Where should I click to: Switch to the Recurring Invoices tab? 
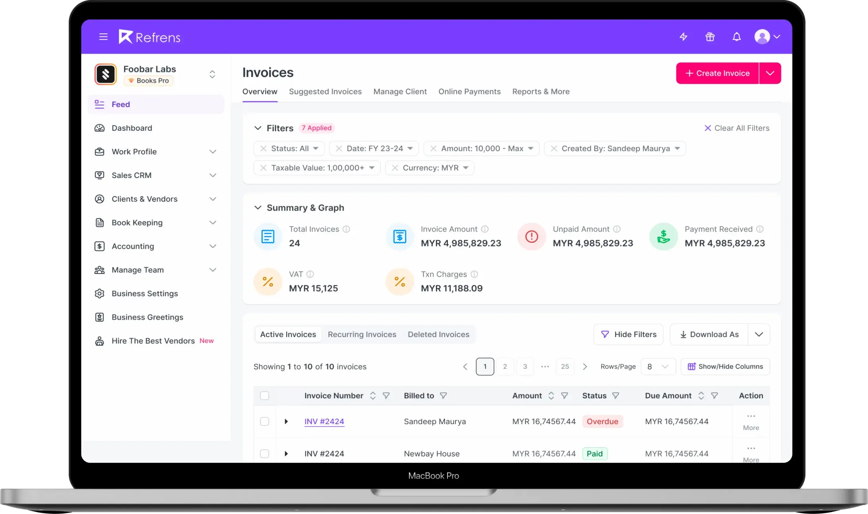pyautogui.click(x=362, y=334)
